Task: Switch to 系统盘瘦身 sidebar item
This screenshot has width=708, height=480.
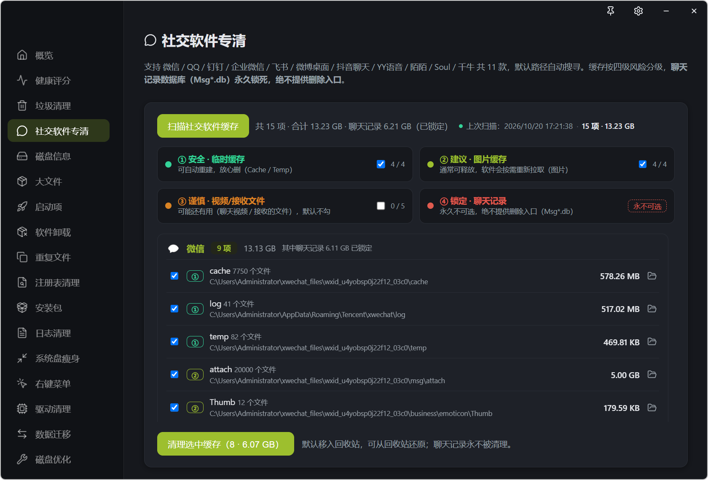Action: click(x=59, y=358)
